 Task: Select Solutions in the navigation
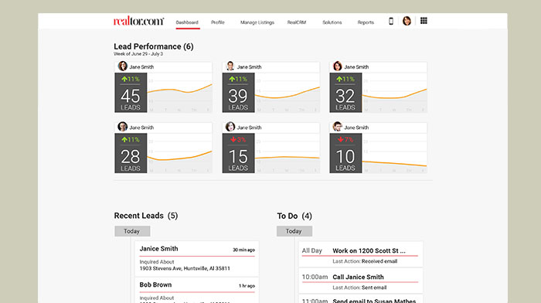pyautogui.click(x=332, y=22)
